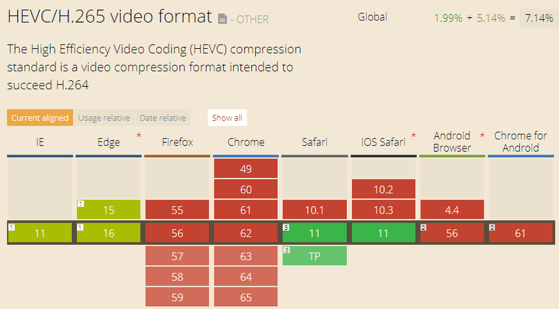559x309 pixels.
Task: Click the document icon beside the title
Action: click(x=222, y=19)
